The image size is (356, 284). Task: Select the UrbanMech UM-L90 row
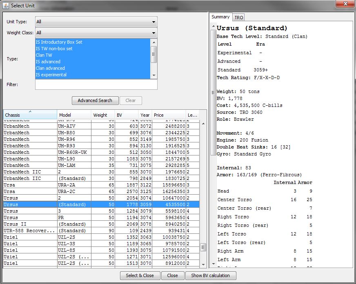(x=101, y=159)
